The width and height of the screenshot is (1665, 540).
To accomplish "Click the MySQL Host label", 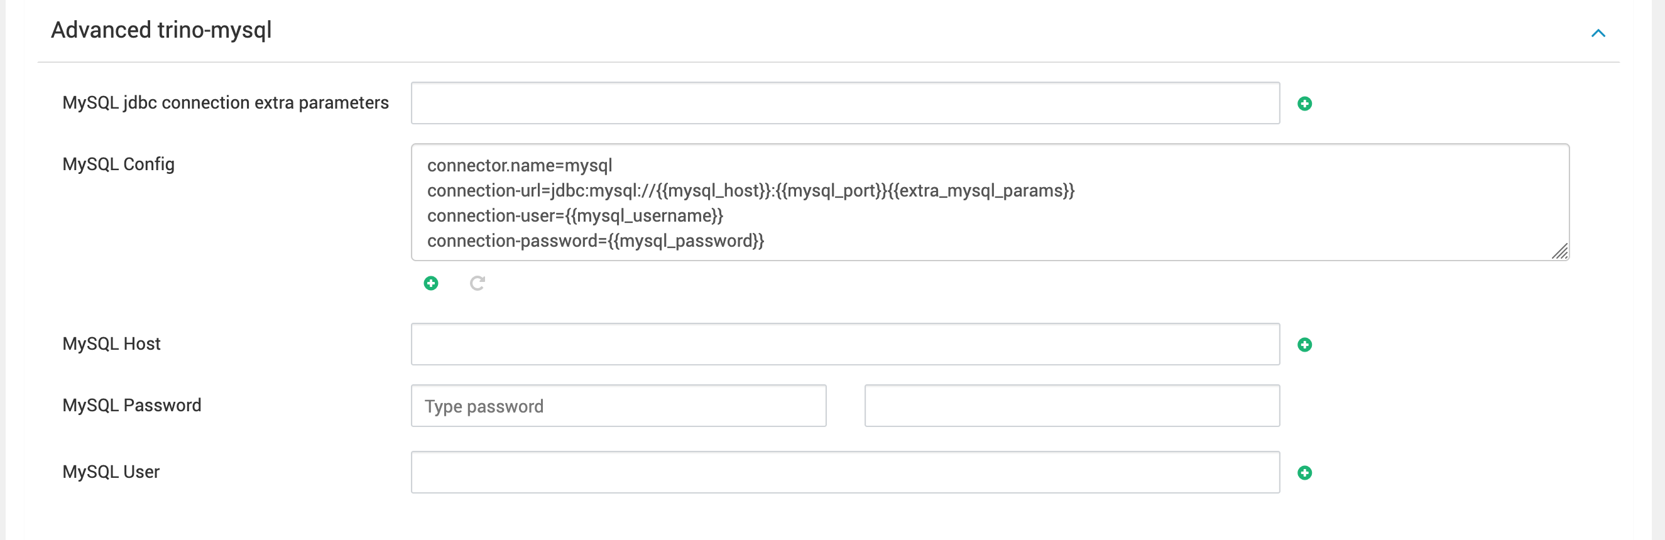I will point(111,343).
